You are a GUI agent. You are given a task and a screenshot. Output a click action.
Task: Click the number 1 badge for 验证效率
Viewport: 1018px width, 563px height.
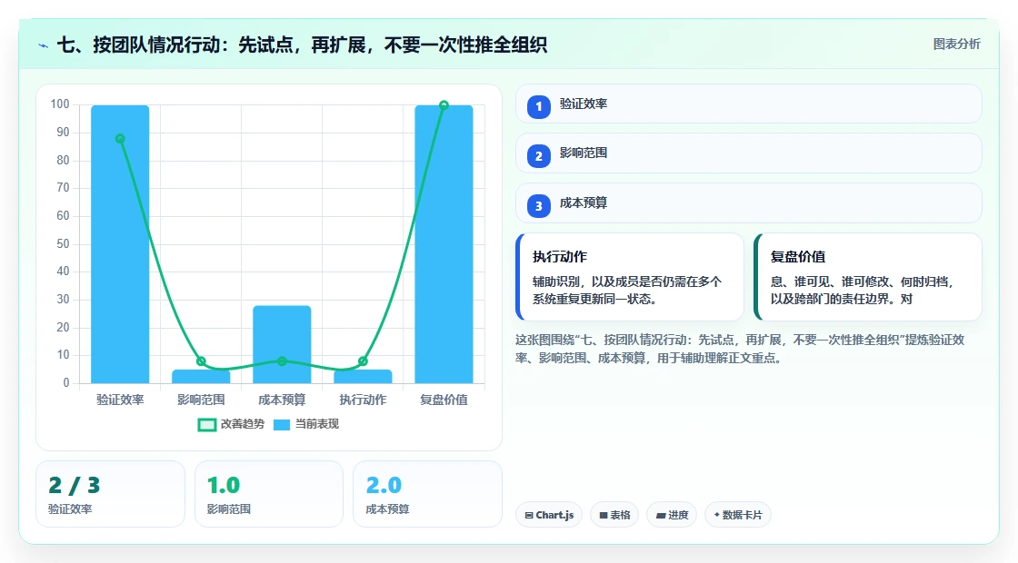[x=538, y=106]
